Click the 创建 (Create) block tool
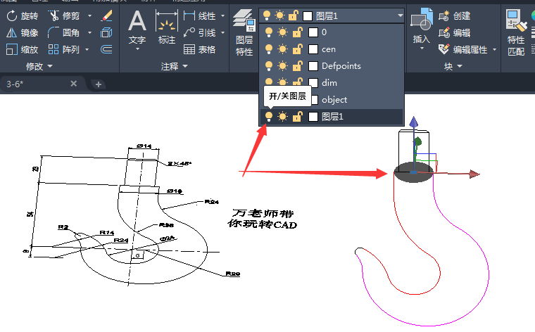The image size is (535, 332). pyautogui.click(x=455, y=15)
